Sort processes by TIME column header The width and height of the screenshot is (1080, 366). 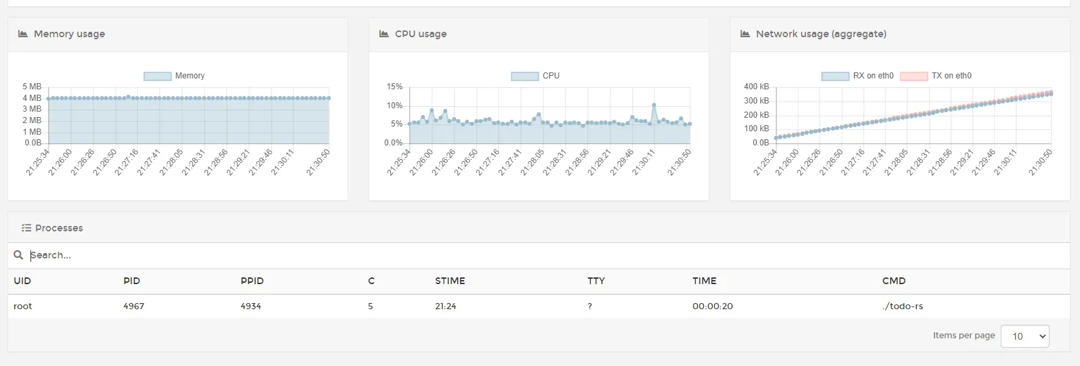[x=704, y=281]
